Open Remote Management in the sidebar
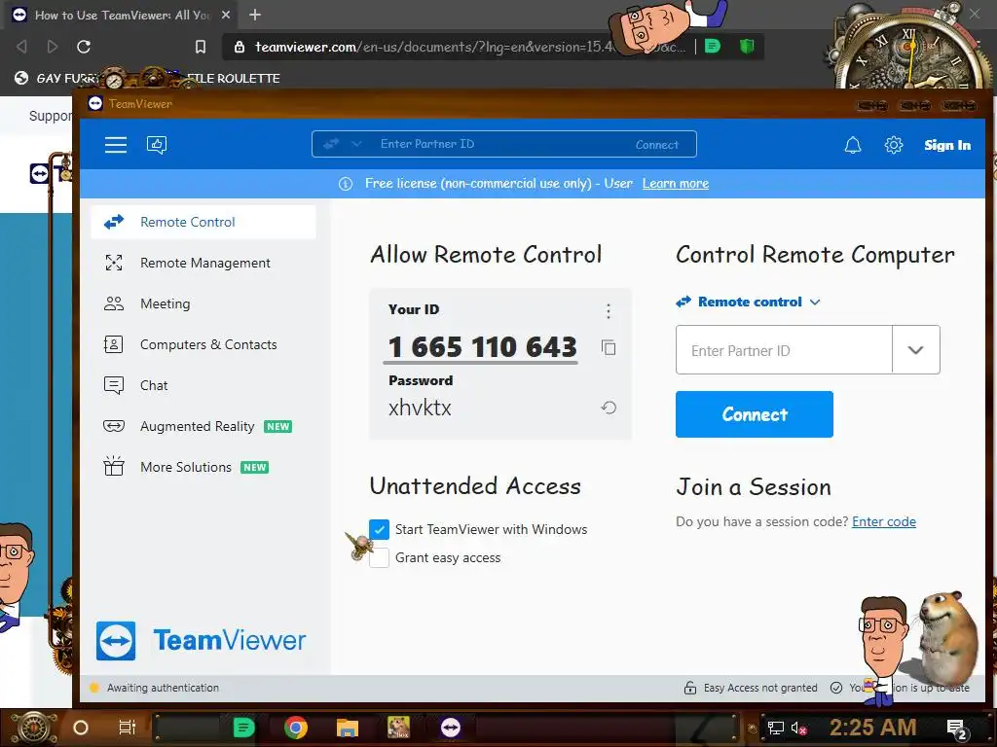Viewport: 997px width, 747px height. point(203,263)
